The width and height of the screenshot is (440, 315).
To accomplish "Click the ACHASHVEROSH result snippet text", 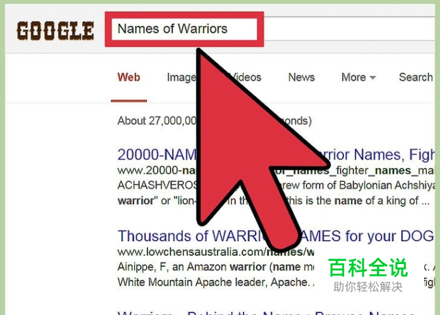I will point(276,193).
